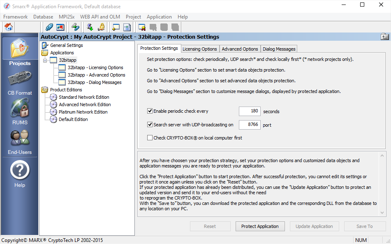The height and width of the screenshot is (244, 391).
Task: Click the blue USB stick toolbar icon
Action: pos(49,27)
